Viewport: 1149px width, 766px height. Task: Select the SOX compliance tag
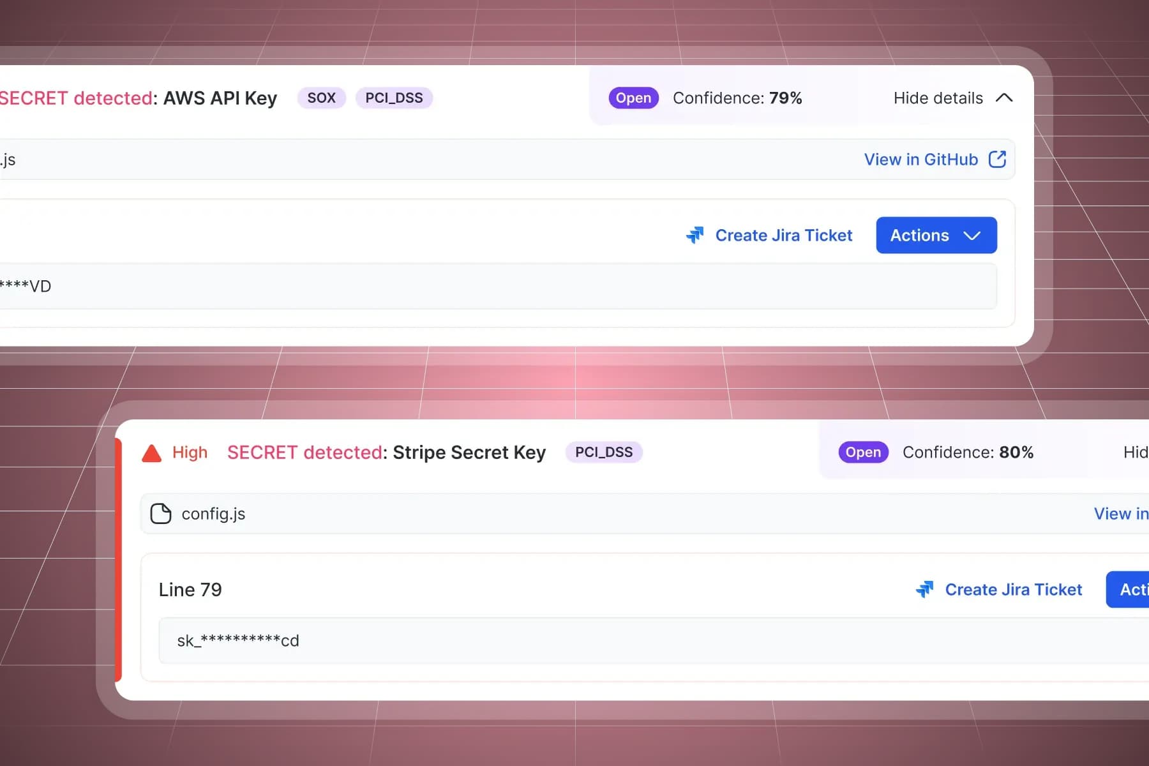point(321,98)
